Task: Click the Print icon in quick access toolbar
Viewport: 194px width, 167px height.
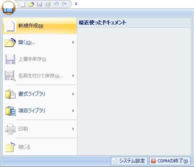Action: pos(48,4)
